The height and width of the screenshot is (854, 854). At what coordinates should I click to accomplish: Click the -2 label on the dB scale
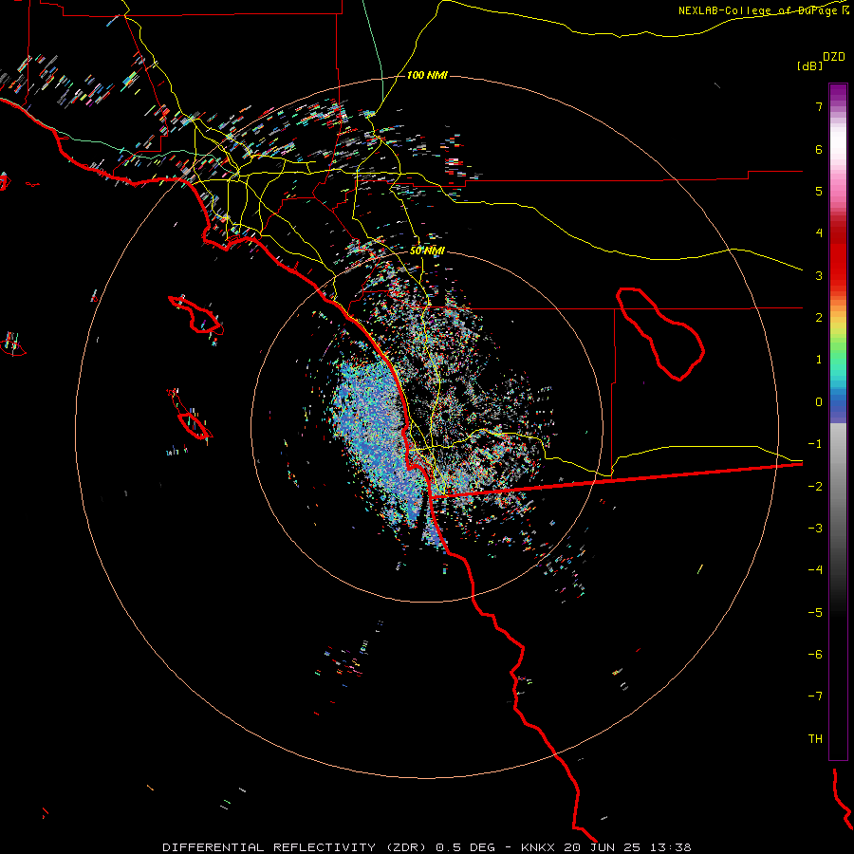click(815, 487)
